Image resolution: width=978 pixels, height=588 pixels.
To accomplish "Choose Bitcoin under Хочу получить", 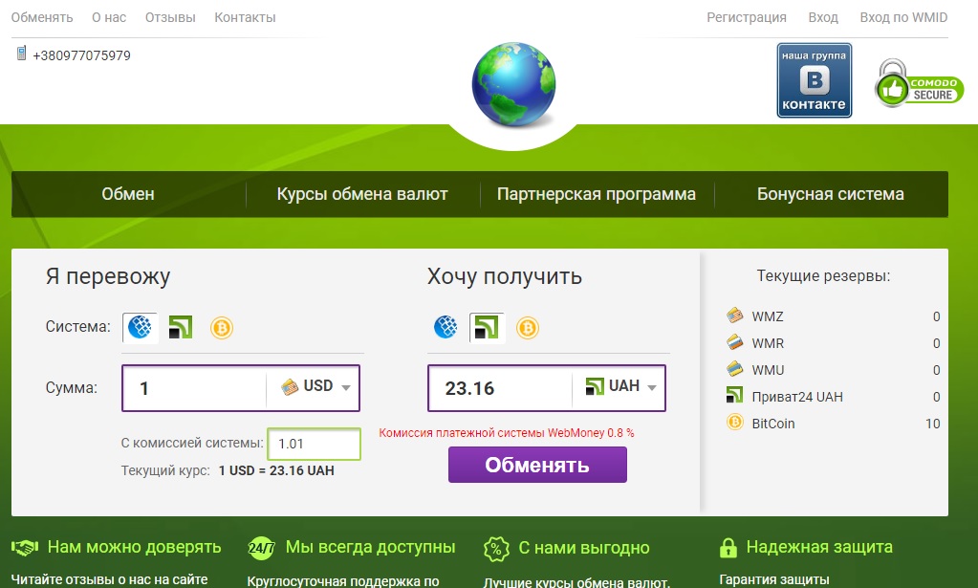I will (528, 327).
